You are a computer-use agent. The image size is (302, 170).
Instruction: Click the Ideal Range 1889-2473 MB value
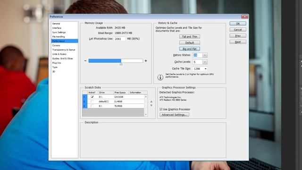tap(123, 33)
